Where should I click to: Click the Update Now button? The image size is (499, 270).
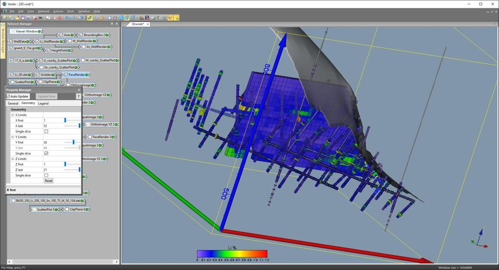click(x=46, y=96)
